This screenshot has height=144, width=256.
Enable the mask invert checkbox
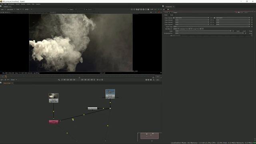click(242, 31)
